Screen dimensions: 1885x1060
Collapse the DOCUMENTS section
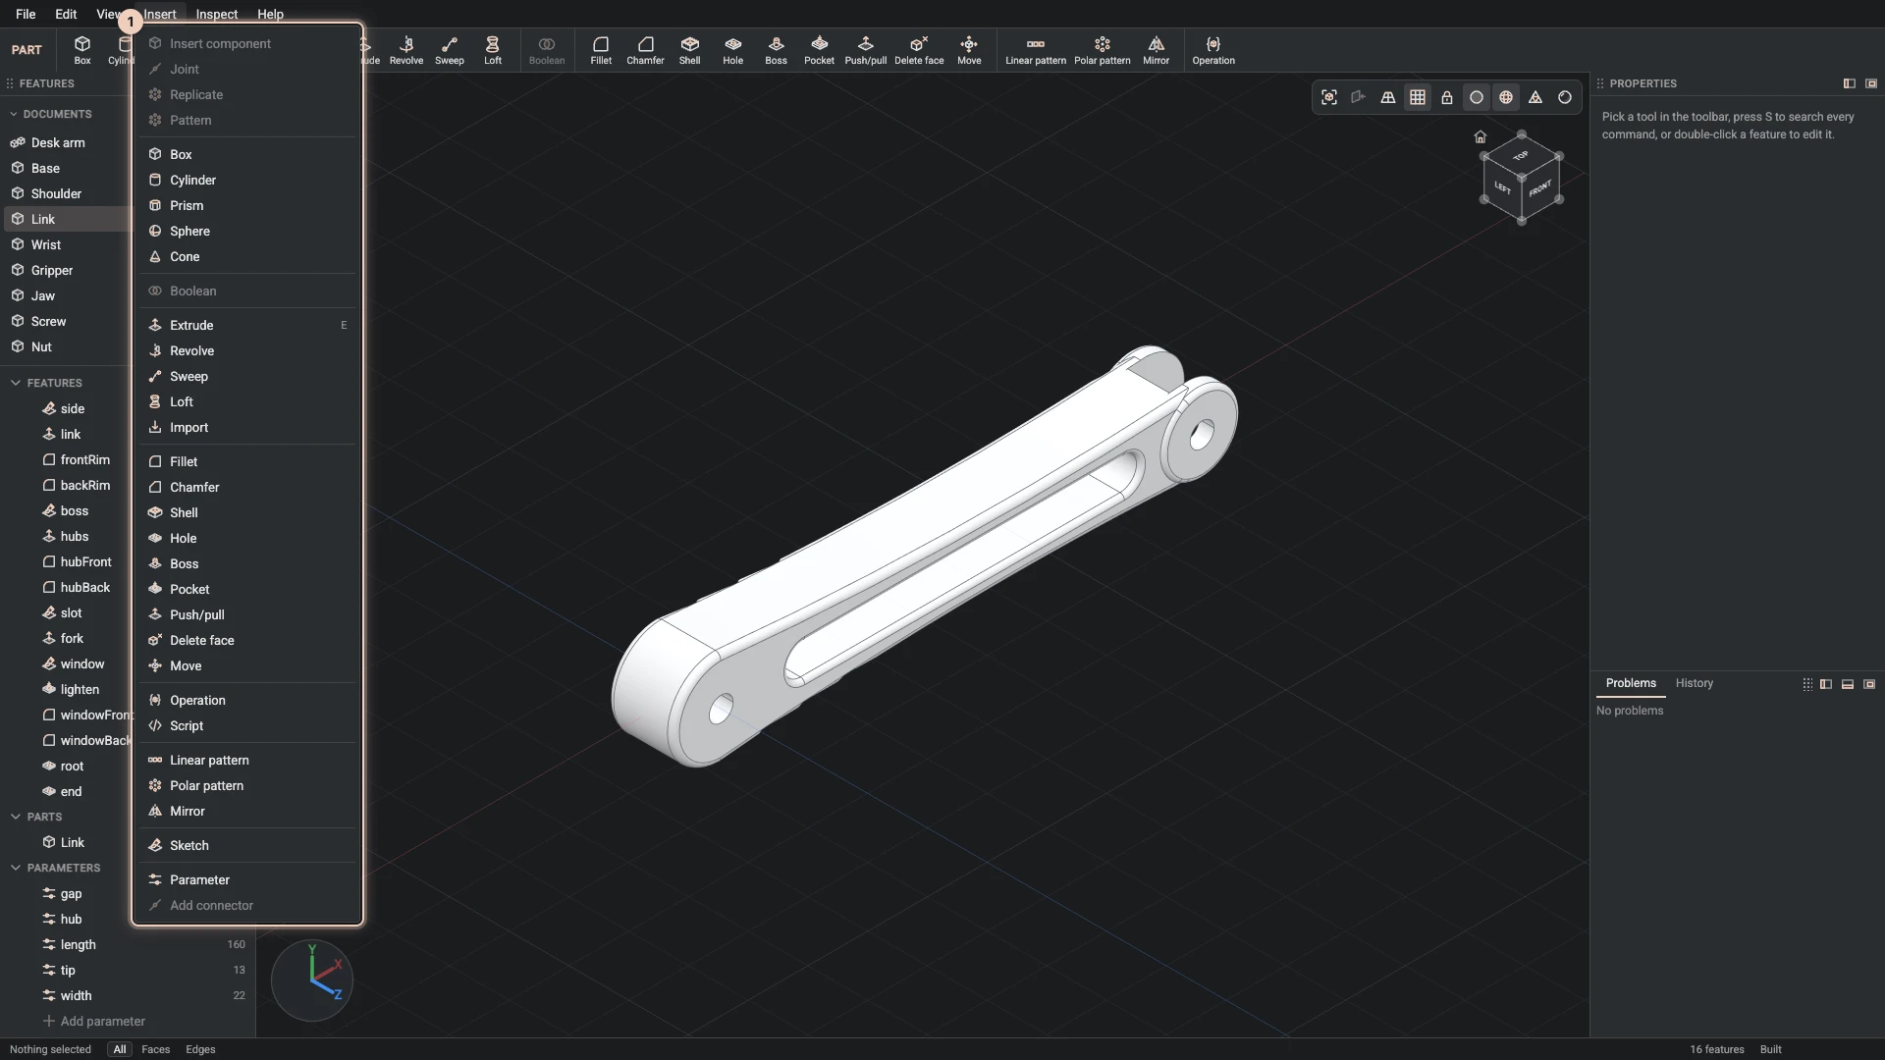[x=14, y=114]
